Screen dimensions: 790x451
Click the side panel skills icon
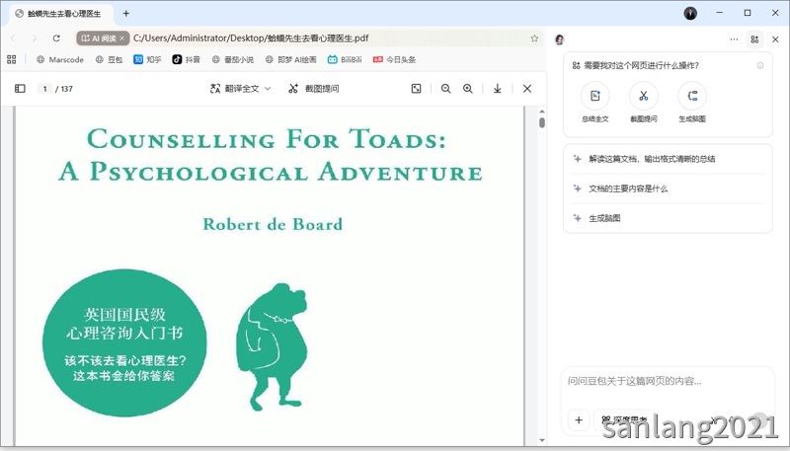[x=754, y=39]
